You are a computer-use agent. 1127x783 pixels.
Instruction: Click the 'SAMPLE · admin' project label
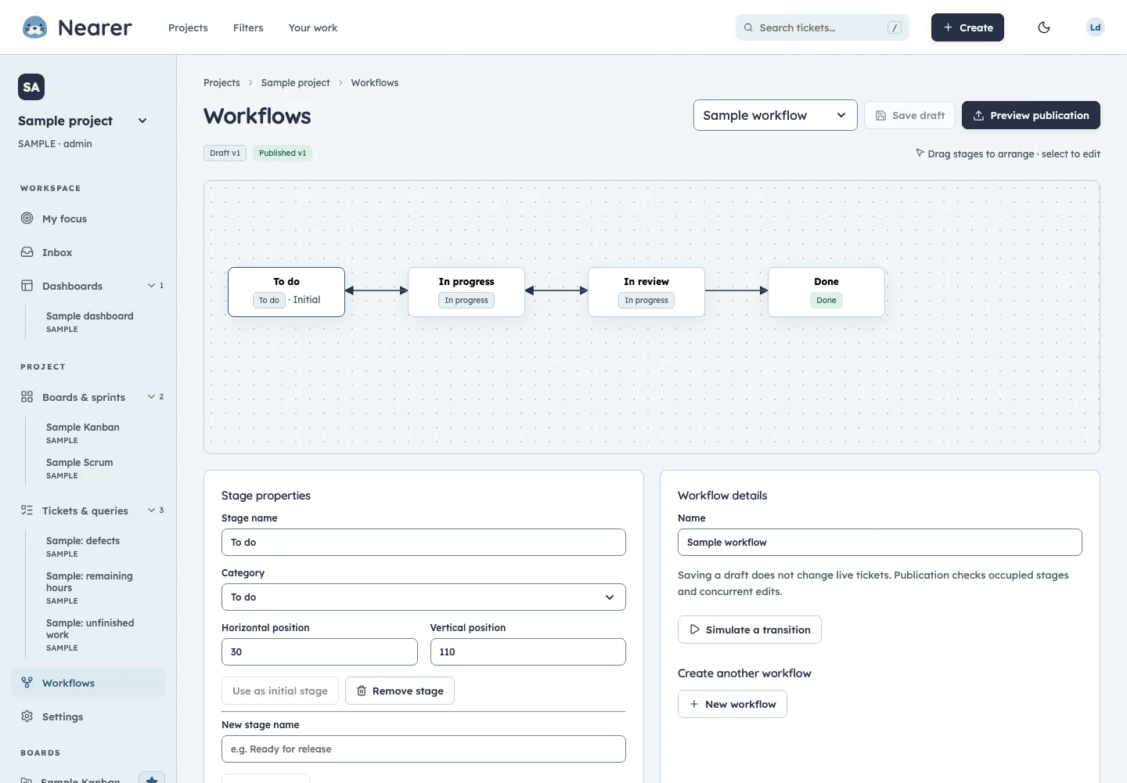(x=55, y=143)
